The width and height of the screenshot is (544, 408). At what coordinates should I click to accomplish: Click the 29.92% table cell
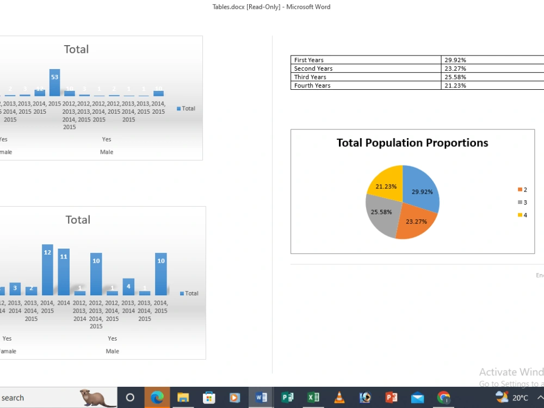click(493, 60)
